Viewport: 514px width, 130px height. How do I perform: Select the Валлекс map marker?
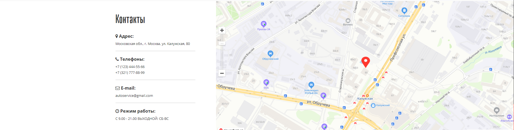[x=348, y=21]
